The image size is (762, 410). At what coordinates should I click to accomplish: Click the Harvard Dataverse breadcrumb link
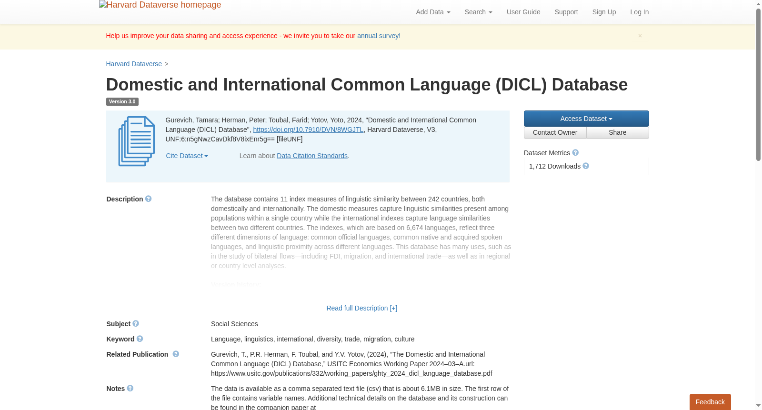click(134, 64)
